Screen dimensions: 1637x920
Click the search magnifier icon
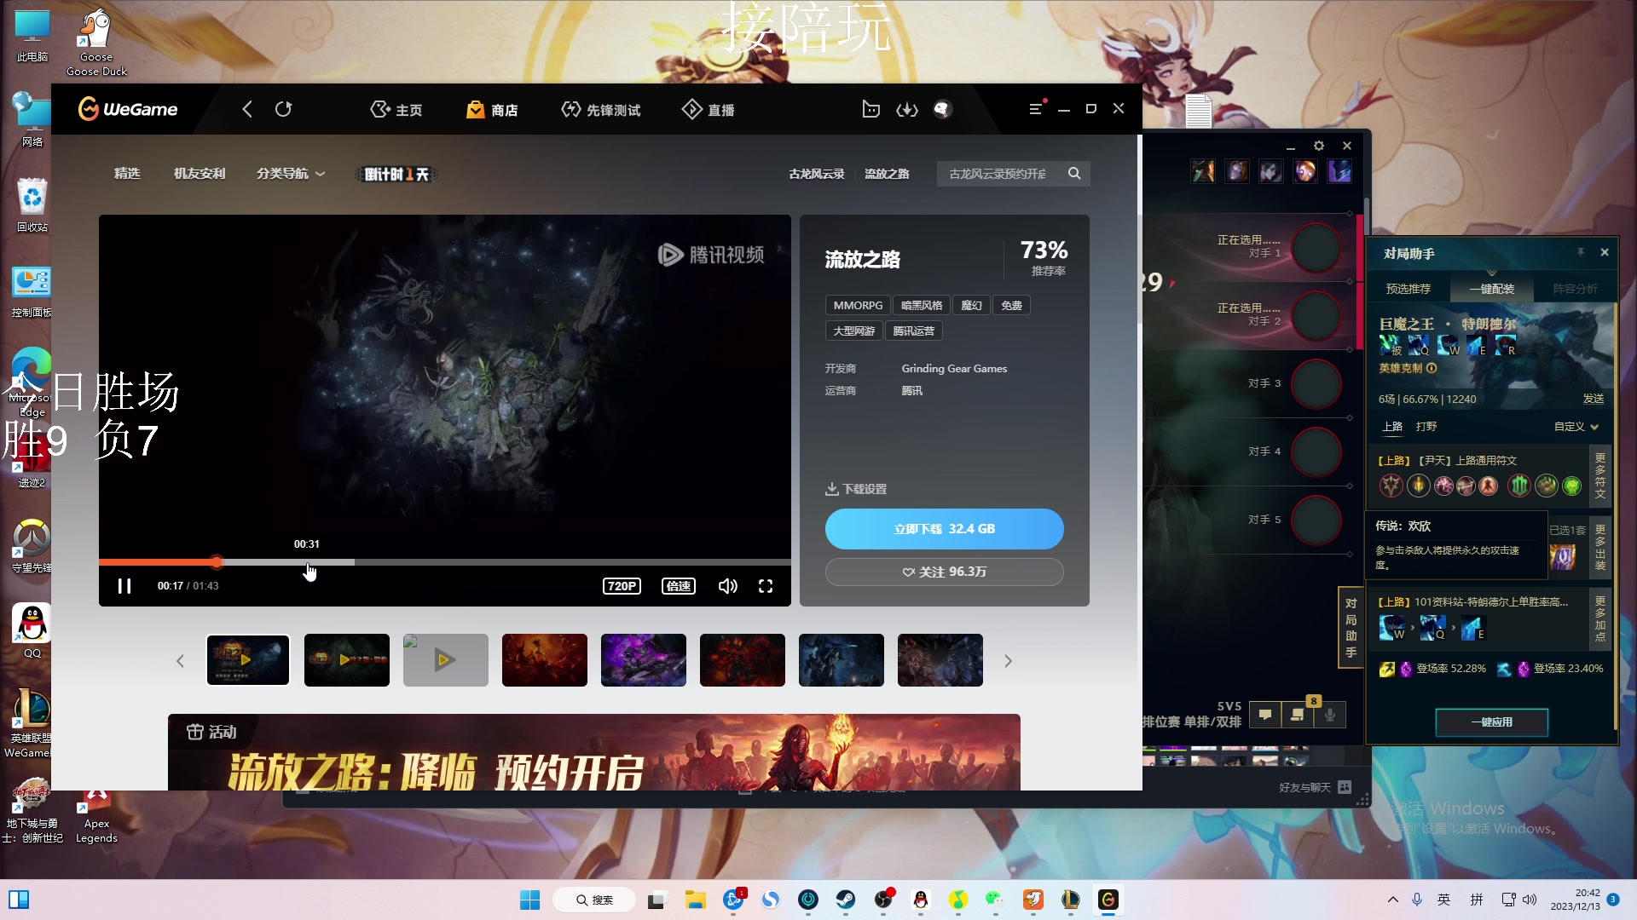(1074, 174)
